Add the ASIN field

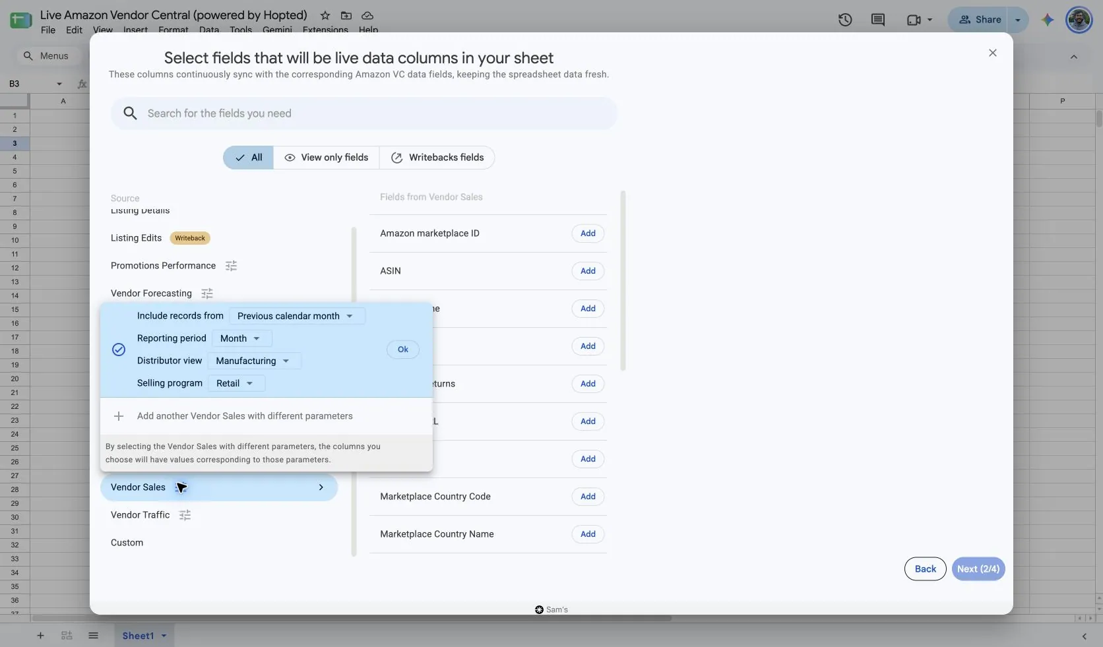tap(588, 271)
